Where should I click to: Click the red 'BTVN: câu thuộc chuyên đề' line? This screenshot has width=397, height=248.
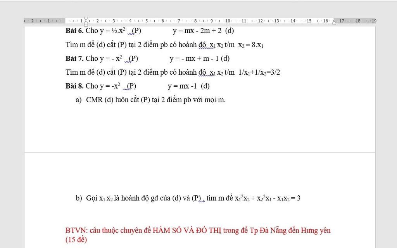[x=198, y=231]
